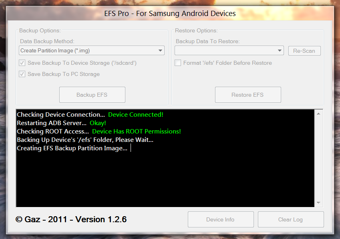This screenshot has height=239, width=340.
Task: Toggle Save Backup To PC Storage checkbox
Action: click(x=22, y=74)
